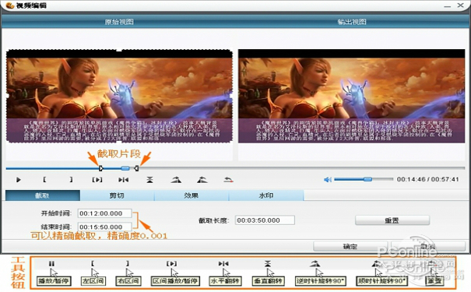The image size is (471, 292).
Task: Play the video with the play button
Action: (19, 180)
